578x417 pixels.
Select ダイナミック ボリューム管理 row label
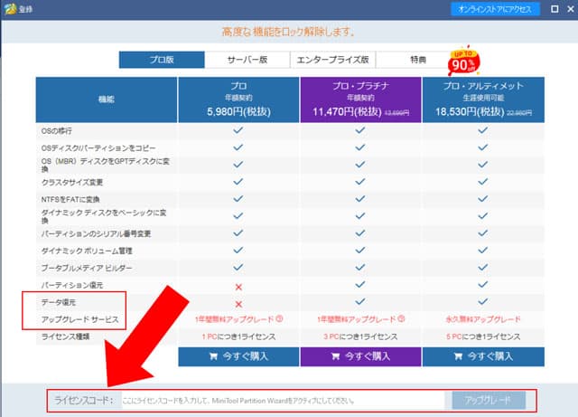tap(87, 251)
